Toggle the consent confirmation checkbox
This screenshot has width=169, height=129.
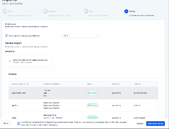(19, 123)
